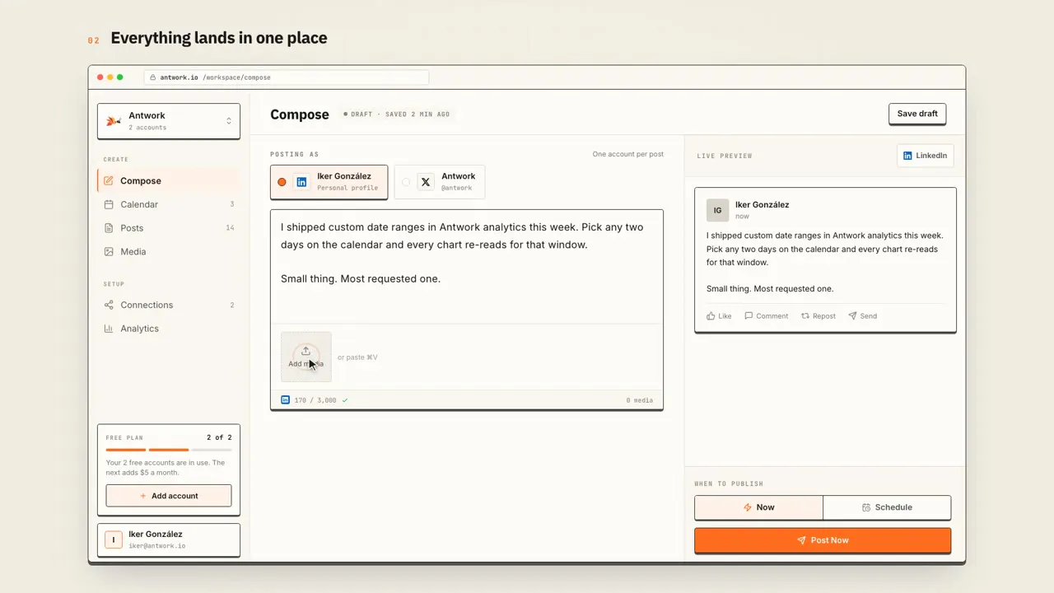Viewport: 1054px width, 593px height.
Task: Click the Antwork logo icon in switcher
Action: coord(114,121)
